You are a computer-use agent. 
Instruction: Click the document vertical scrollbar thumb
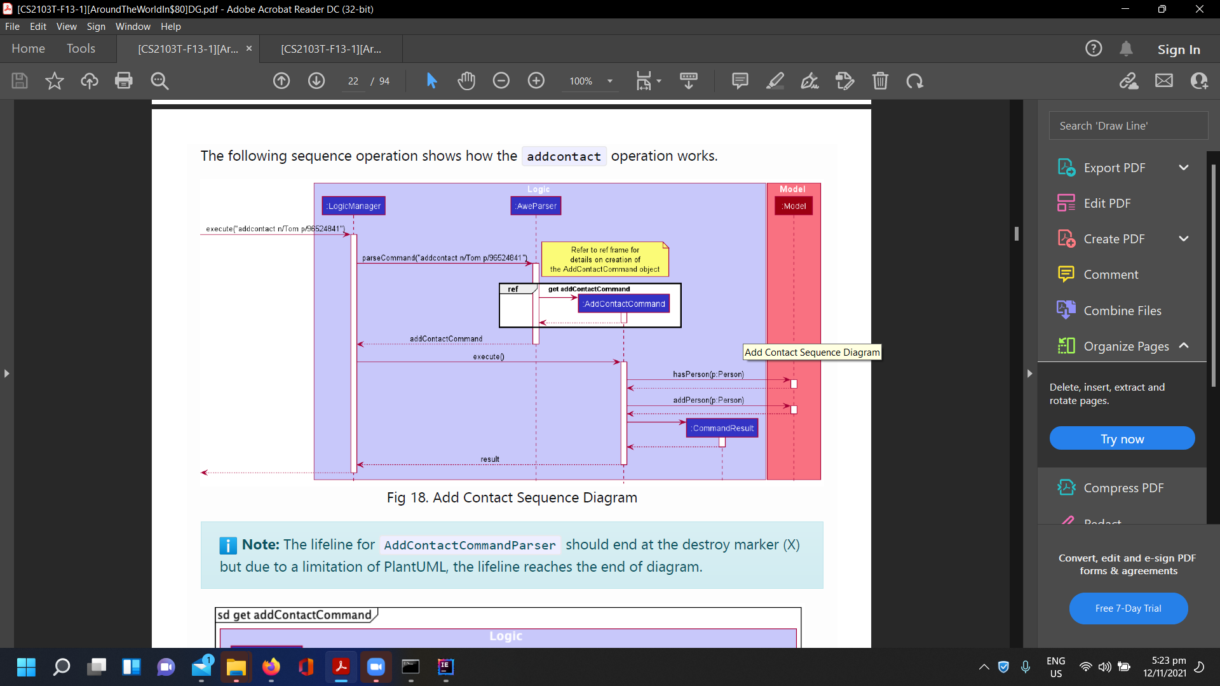1017,234
